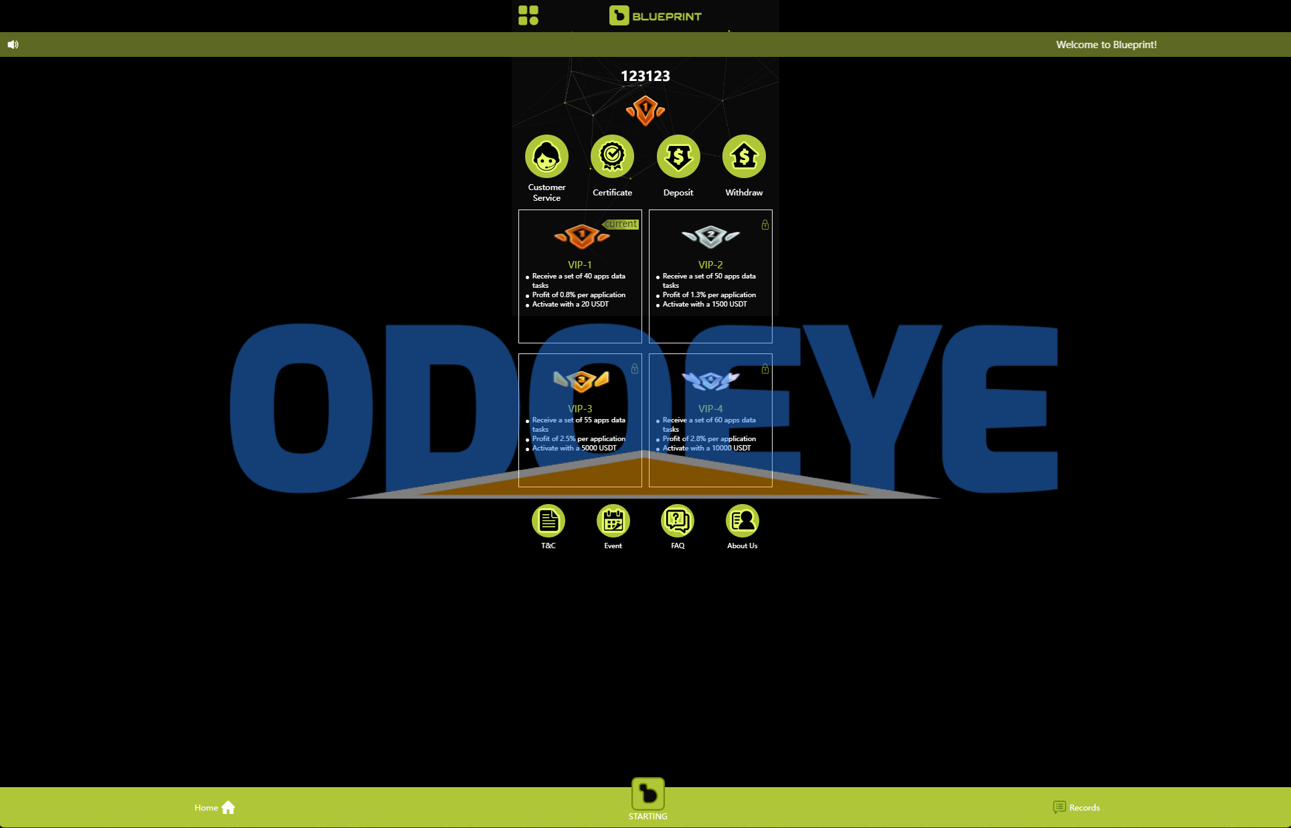
Task: Click Records tab in navigation
Action: click(x=1076, y=807)
